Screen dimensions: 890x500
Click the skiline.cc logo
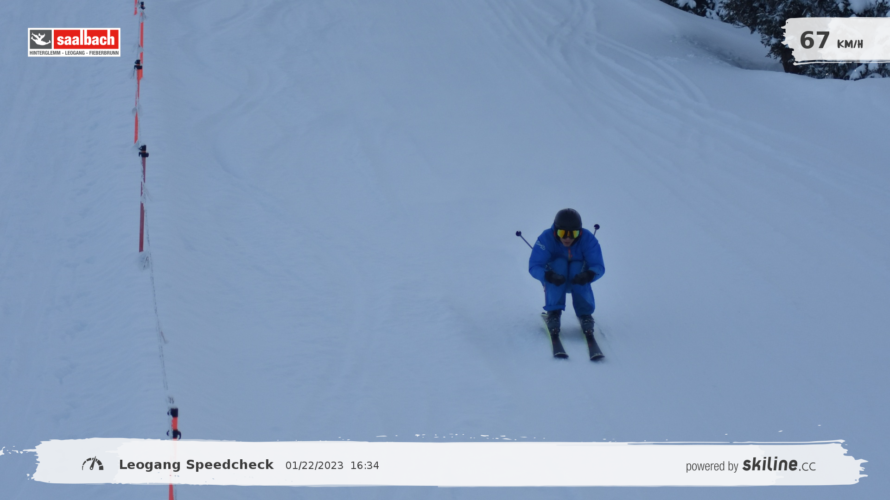click(779, 464)
